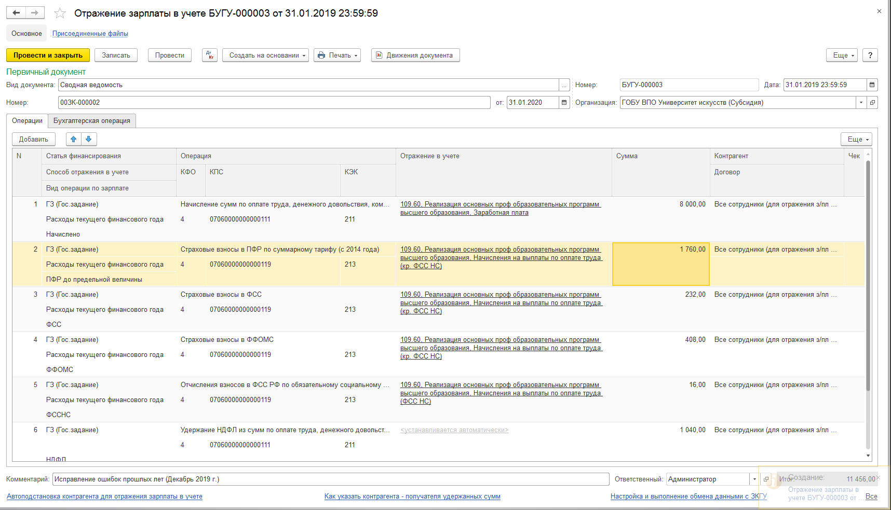Expand the Создать на основании dropdown
The width and height of the screenshot is (891, 510).
pos(266,55)
